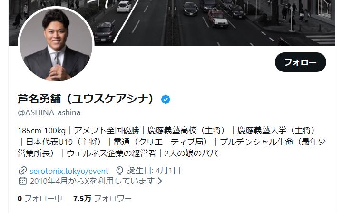
Task: Expand join date details chevron arrow
Action: [x=160, y=181]
